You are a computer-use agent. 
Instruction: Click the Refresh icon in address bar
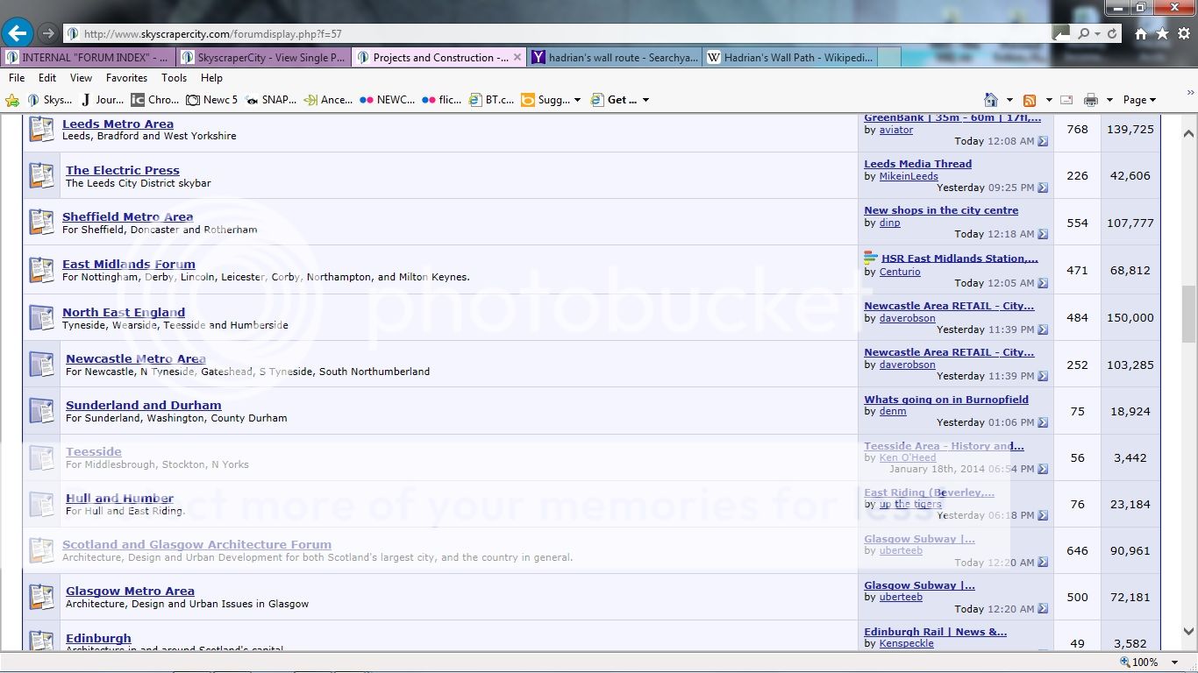click(x=1112, y=34)
